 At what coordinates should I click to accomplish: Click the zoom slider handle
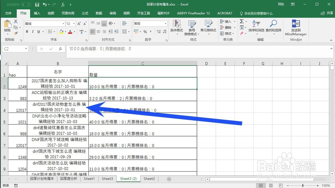click(303, 185)
